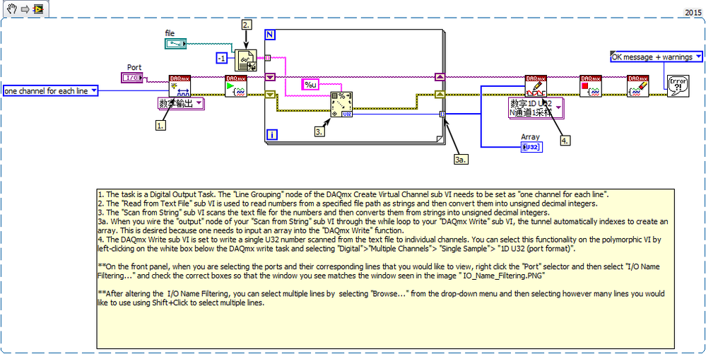
Task: Select the DAQmx Stop Task node
Action: pyautogui.click(x=591, y=86)
